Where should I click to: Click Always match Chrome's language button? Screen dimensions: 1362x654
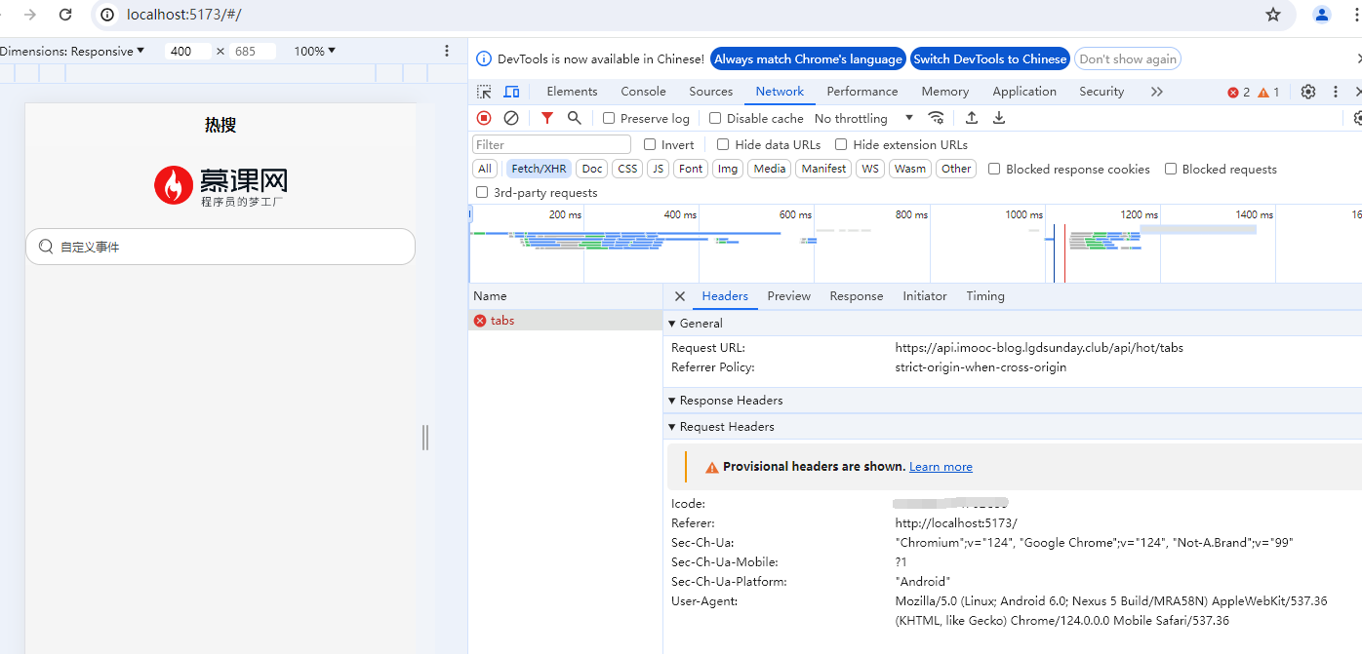coord(808,59)
